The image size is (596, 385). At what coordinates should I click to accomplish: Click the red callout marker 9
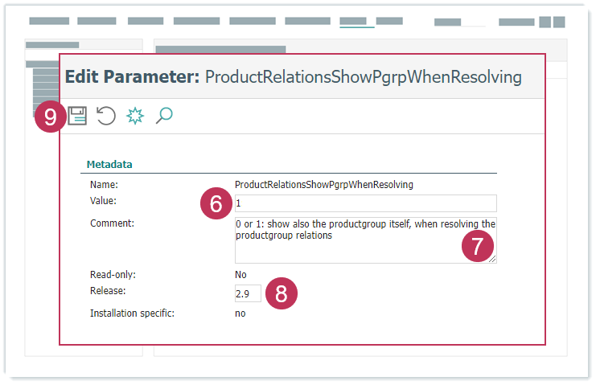50,117
